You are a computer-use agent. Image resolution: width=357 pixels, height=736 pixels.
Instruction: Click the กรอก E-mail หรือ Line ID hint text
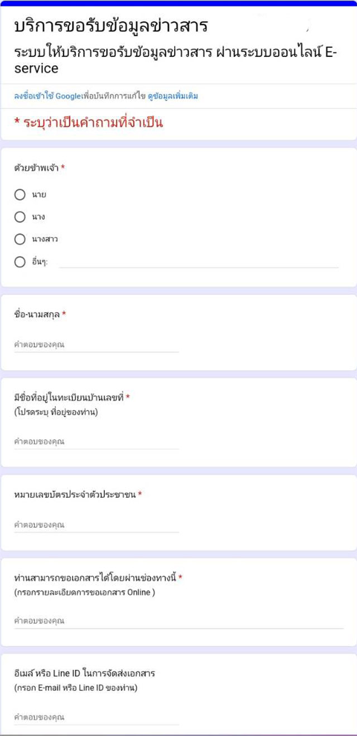pyautogui.click(x=76, y=688)
